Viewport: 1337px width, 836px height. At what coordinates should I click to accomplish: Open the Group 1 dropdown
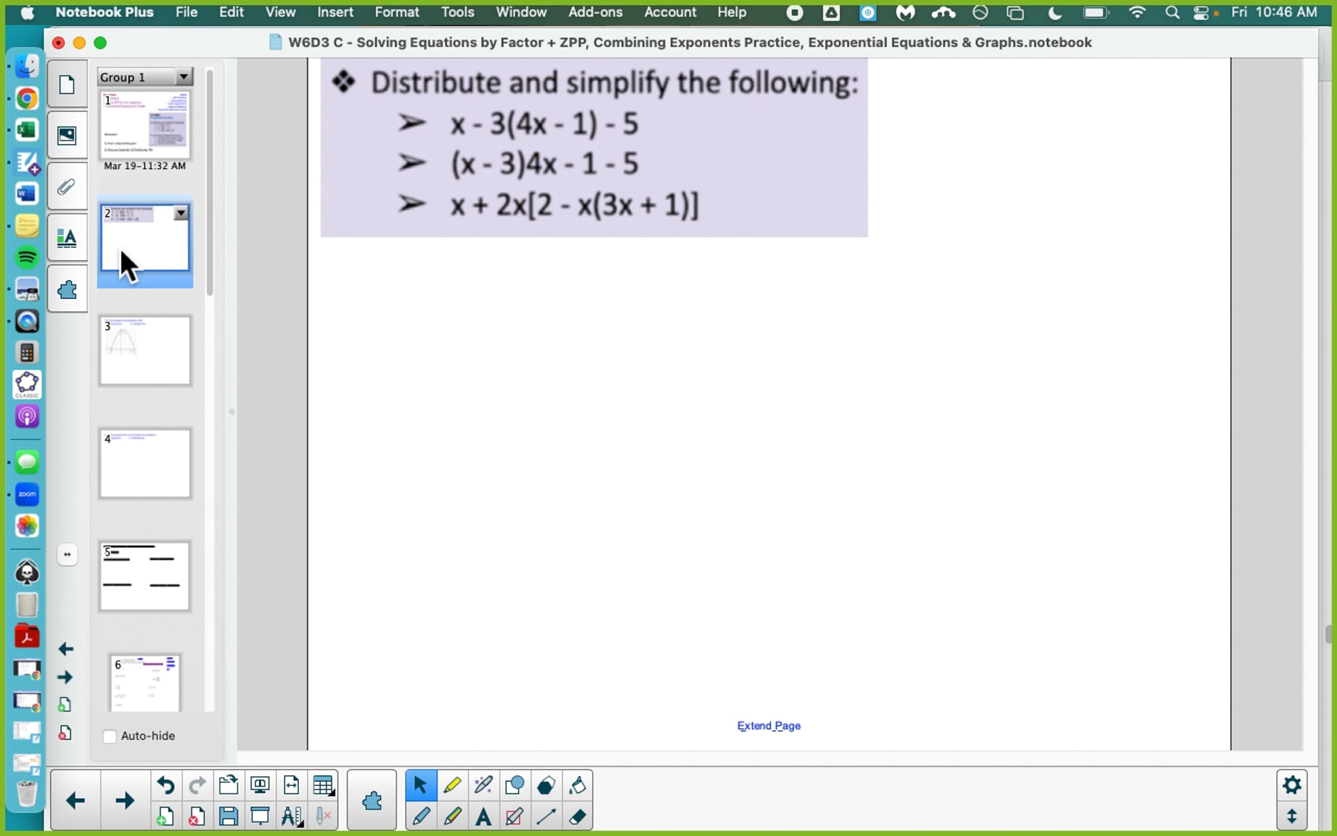tap(183, 77)
